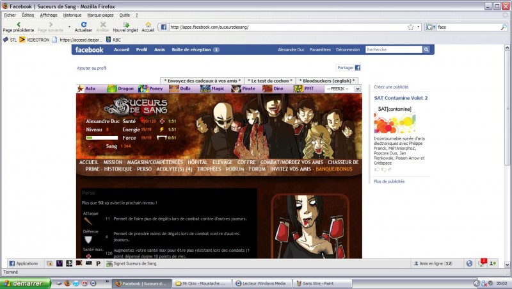Click the experience progress bar

[x=102, y=138]
